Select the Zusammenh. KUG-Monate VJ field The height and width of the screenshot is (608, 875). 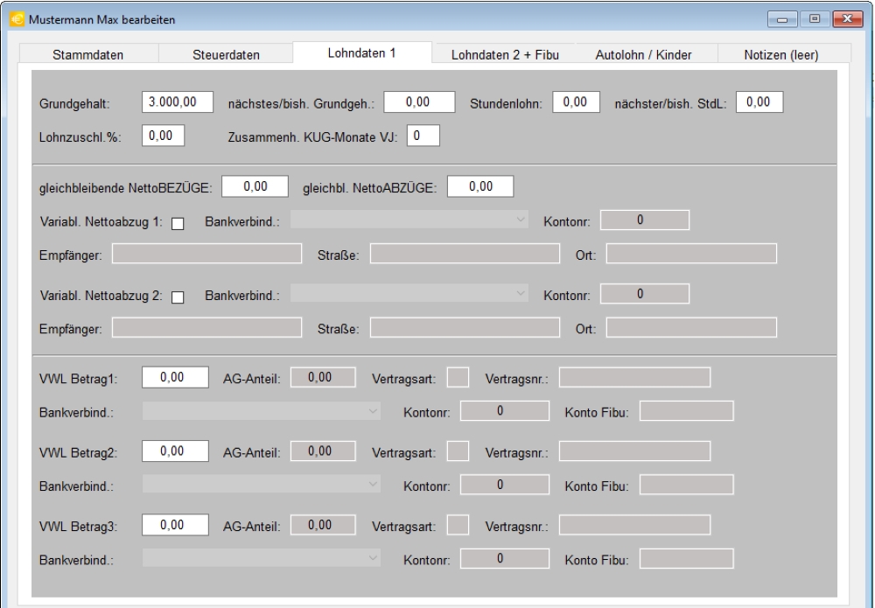pos(423,136)
